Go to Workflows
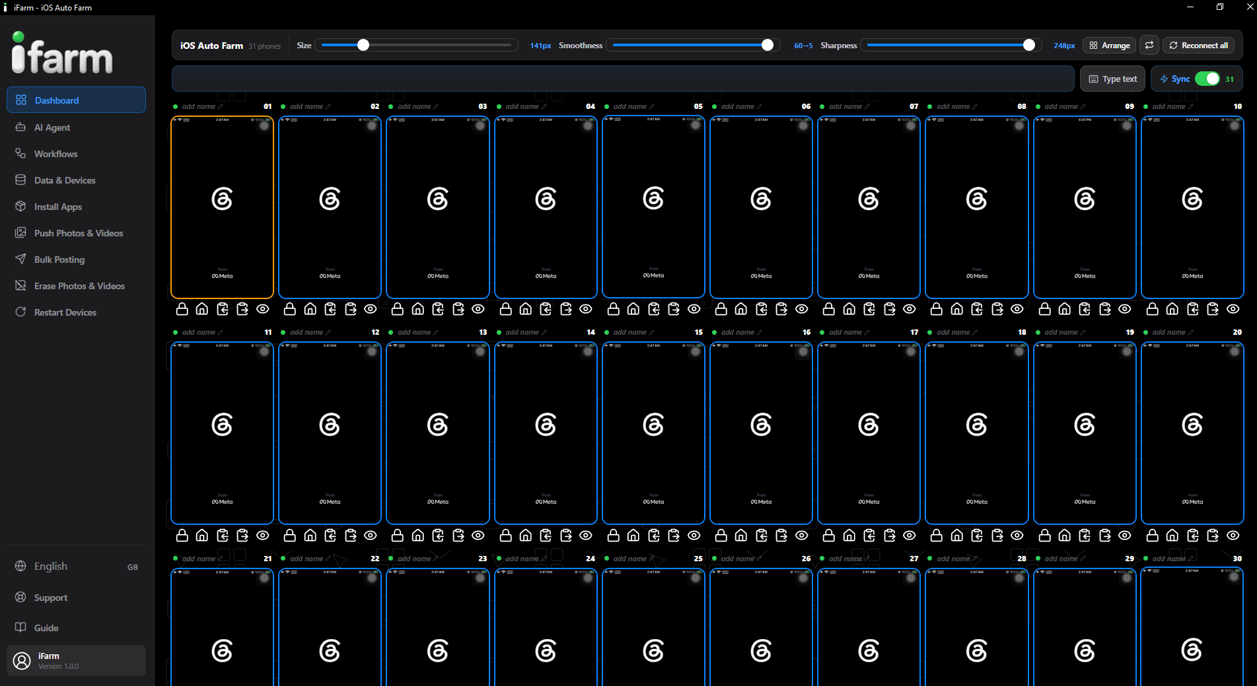Screen dimensions: 1257x686 coord(76,154)
